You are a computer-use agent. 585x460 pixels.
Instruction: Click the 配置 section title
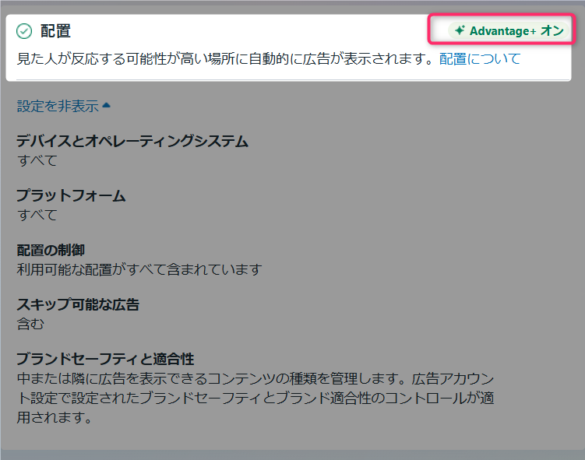click(55, 31)
